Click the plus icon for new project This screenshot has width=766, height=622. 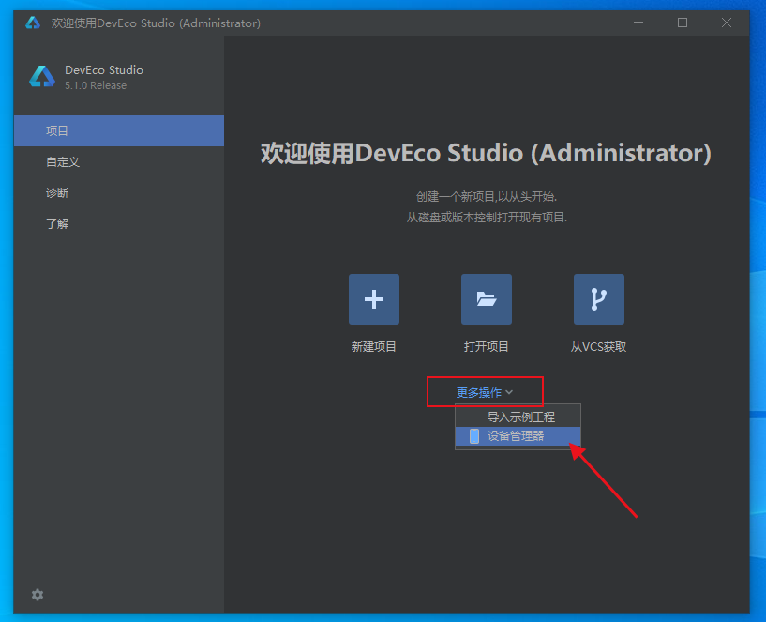point(373,299)
